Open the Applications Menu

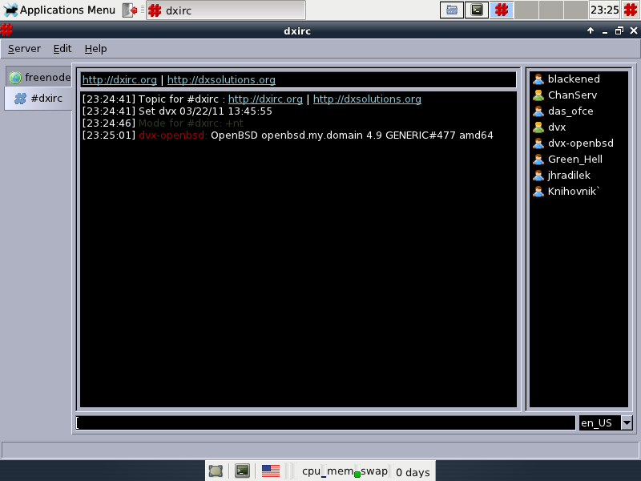point(59,10)
